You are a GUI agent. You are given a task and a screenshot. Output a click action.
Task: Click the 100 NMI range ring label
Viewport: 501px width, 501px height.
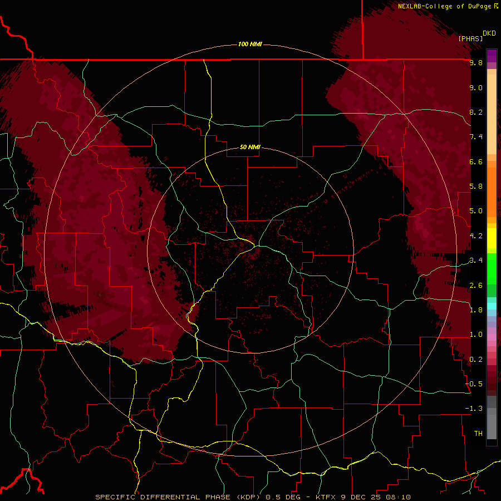tap(250, 44)
